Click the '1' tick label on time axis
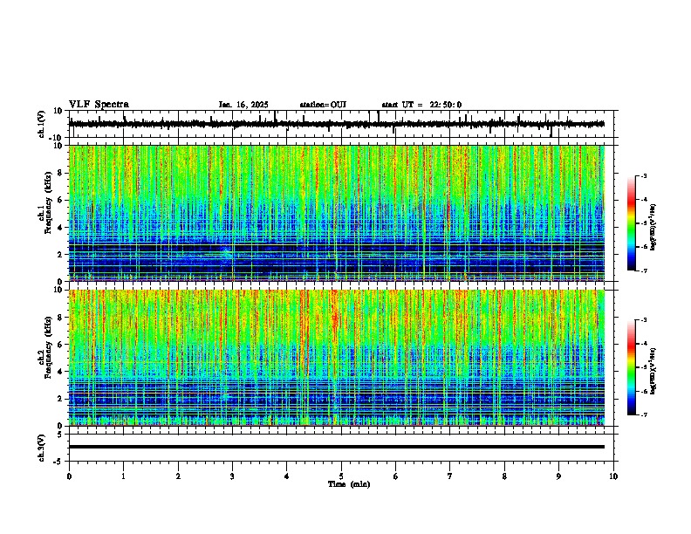 point(123,476)
